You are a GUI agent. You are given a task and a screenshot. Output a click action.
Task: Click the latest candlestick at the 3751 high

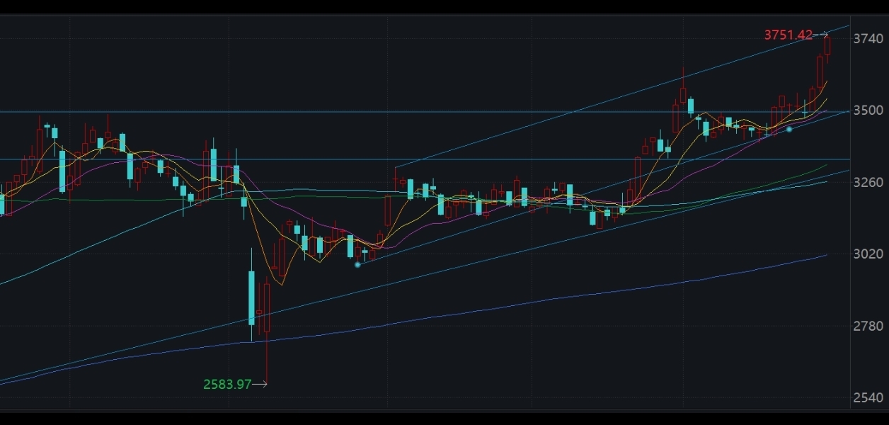point(827,47)
